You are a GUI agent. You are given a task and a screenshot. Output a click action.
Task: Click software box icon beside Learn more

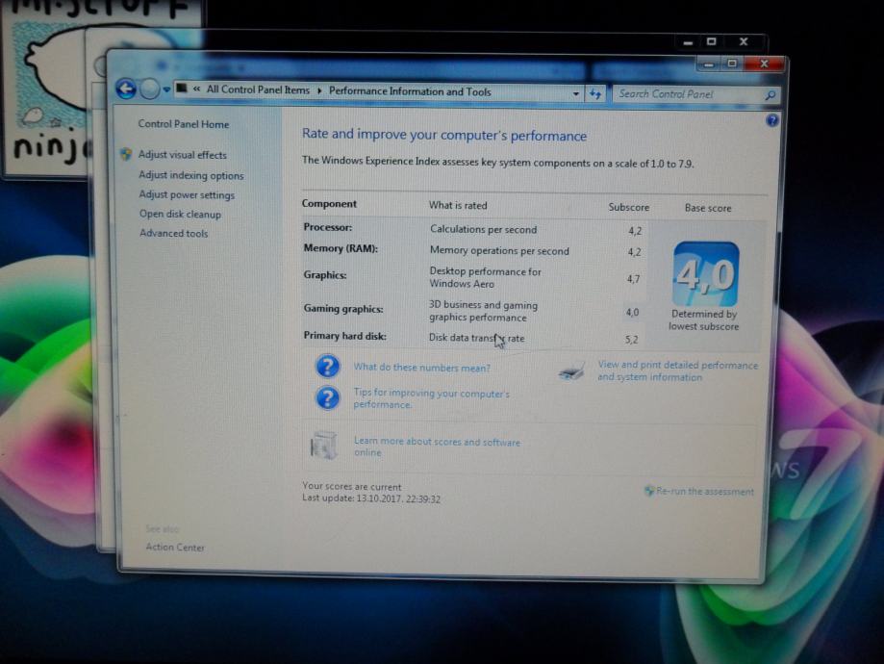click(323, 445)
